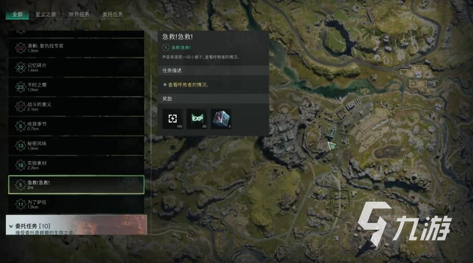473x263 pixels.
Task: Choose the 秘密风味 quest
Action: click(x=76, y=146)
